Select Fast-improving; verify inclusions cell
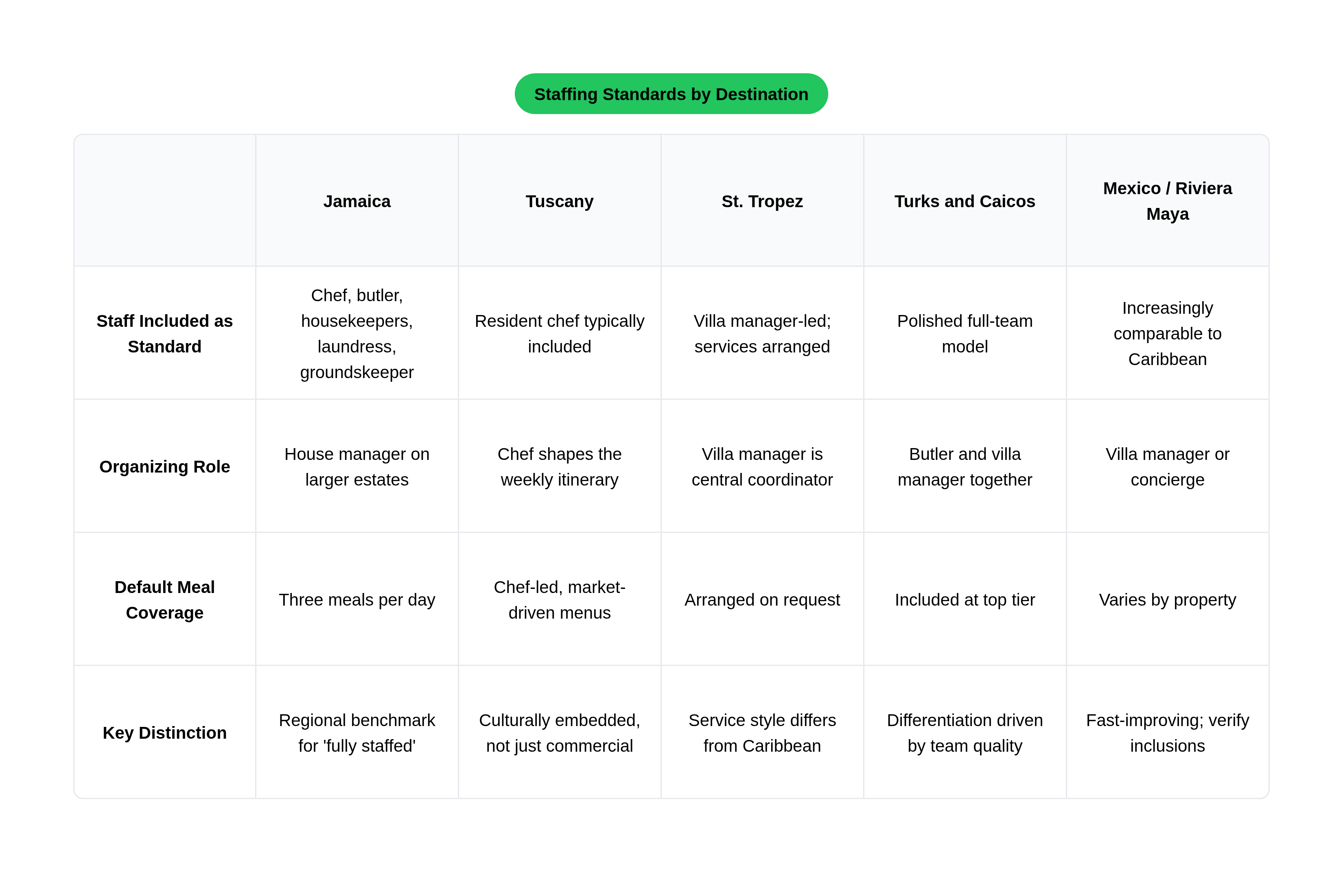1343x873 pixels. click(1168, 733)
